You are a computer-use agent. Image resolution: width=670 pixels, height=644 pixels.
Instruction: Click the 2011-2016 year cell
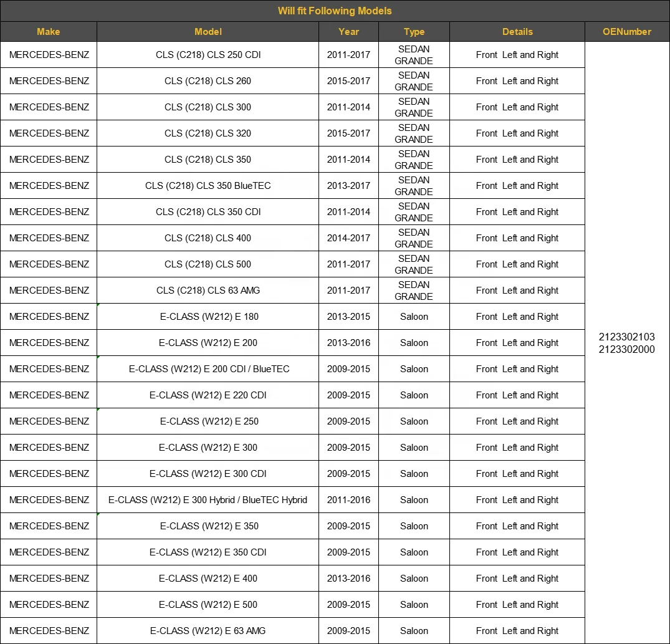point(348,500)
